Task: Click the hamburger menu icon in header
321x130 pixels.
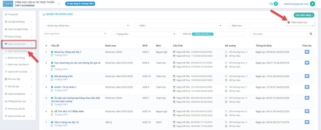Action: pos(59,4)
